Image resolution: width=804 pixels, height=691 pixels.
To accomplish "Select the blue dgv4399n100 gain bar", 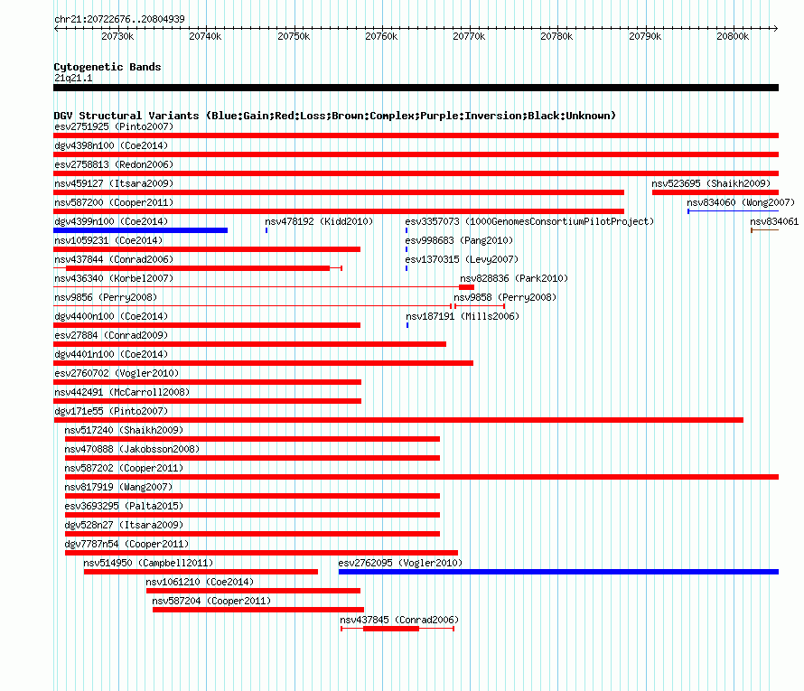I will [141, 230].
